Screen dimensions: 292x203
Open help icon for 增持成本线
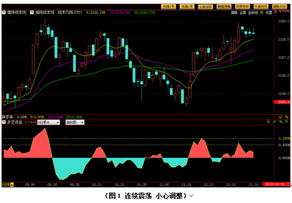click(4, 12)
